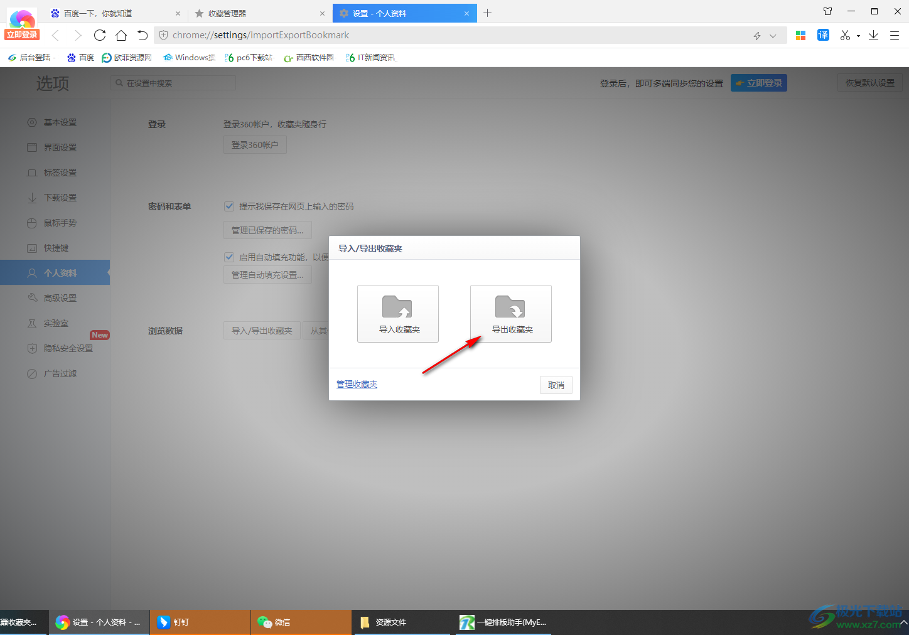Screen dimensions: 909x635
Task: Open 快捷键 in the sidebar
Action: pyautogui.click(x=55, y=248)
